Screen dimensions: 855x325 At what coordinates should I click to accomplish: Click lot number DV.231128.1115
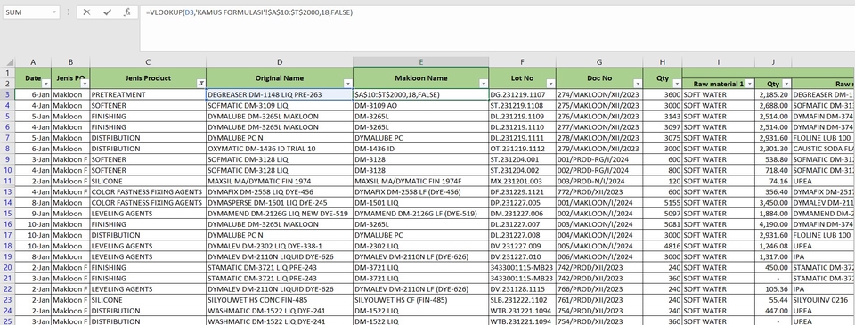[x=523, y=289]
